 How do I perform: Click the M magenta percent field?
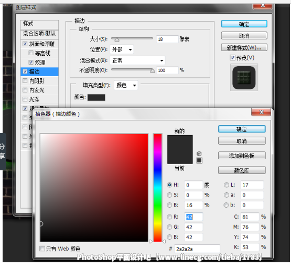pos(250,227)
